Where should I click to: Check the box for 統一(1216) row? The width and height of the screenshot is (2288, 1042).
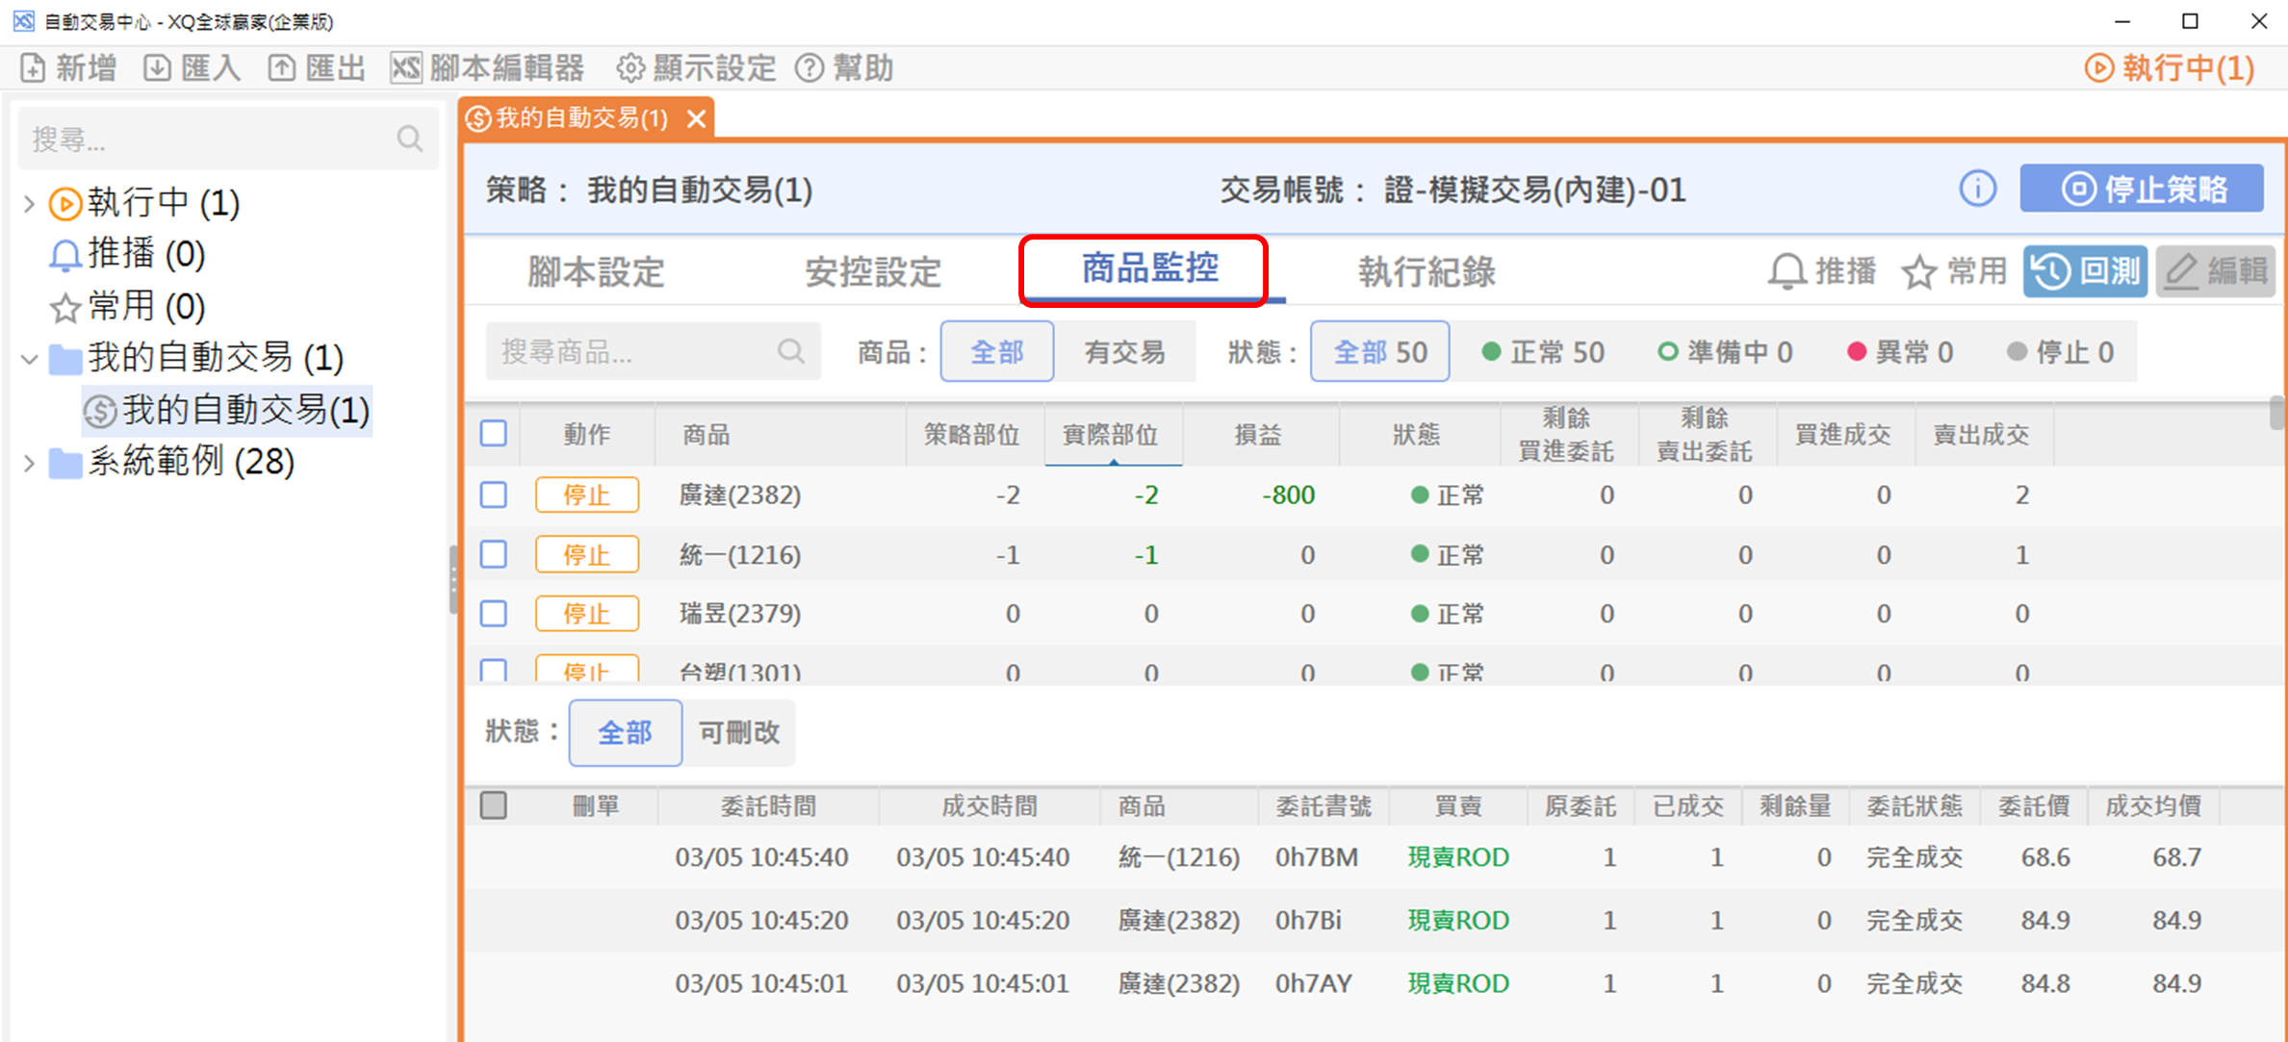[494, 554]
